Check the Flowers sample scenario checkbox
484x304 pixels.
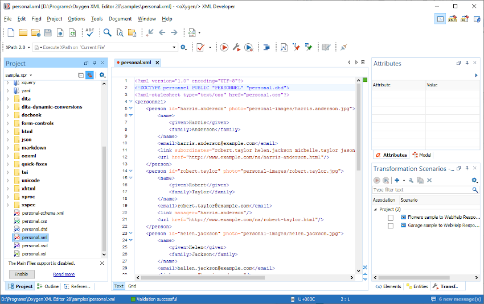coord(391,218)
